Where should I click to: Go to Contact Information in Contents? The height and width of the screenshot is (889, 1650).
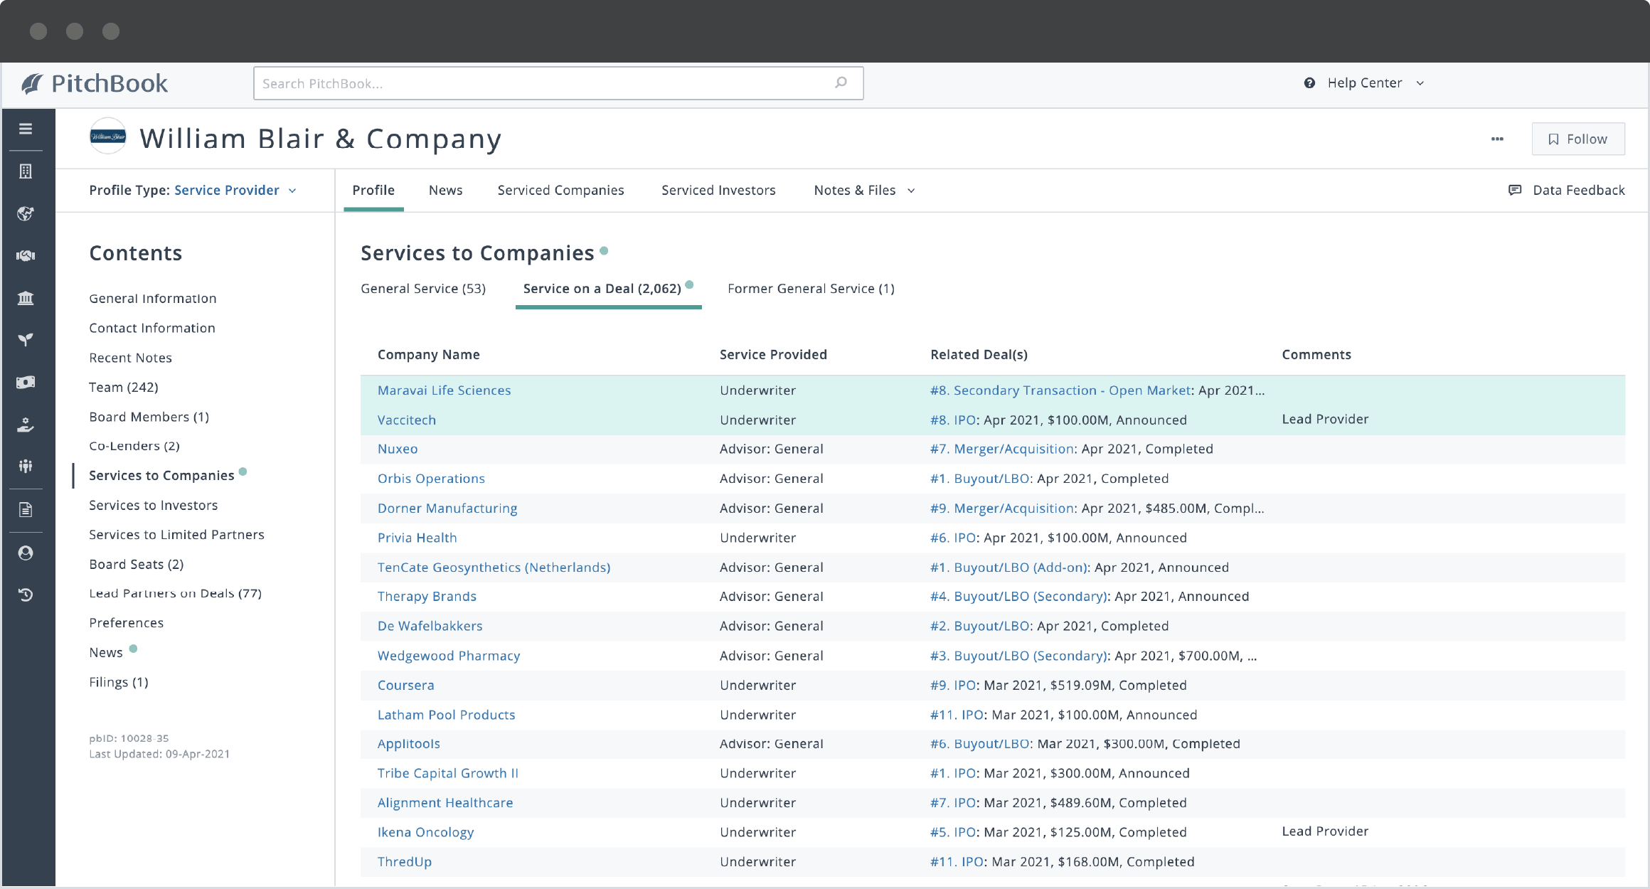[152, 328]
